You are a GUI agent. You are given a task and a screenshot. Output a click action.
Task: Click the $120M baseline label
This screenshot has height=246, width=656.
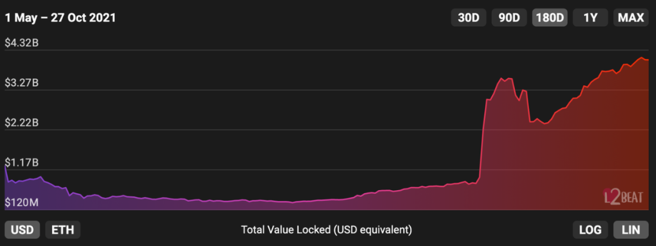[x=22, y=202]
